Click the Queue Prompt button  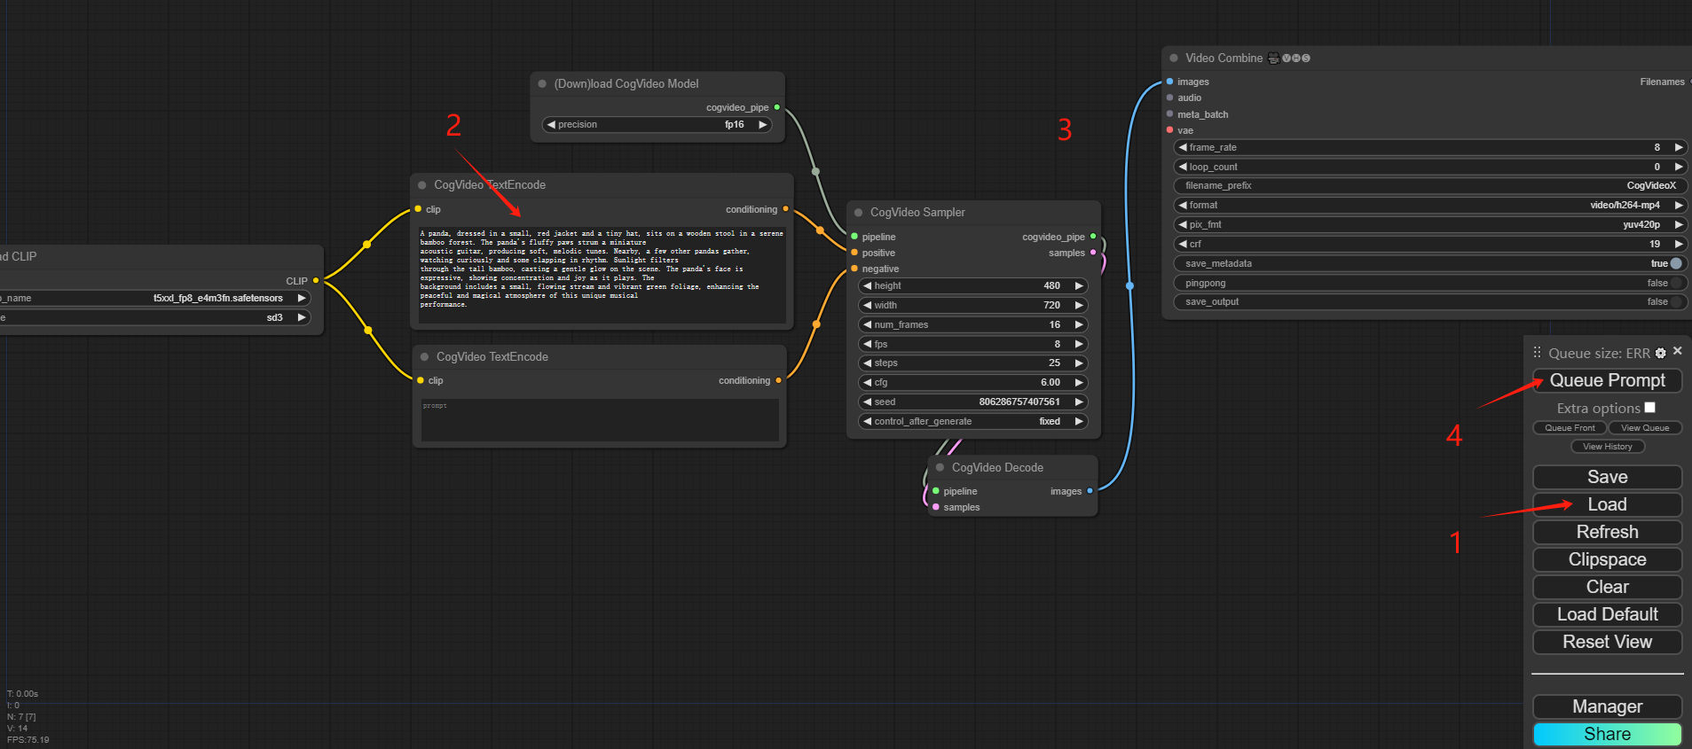[x=1607, y=380]
